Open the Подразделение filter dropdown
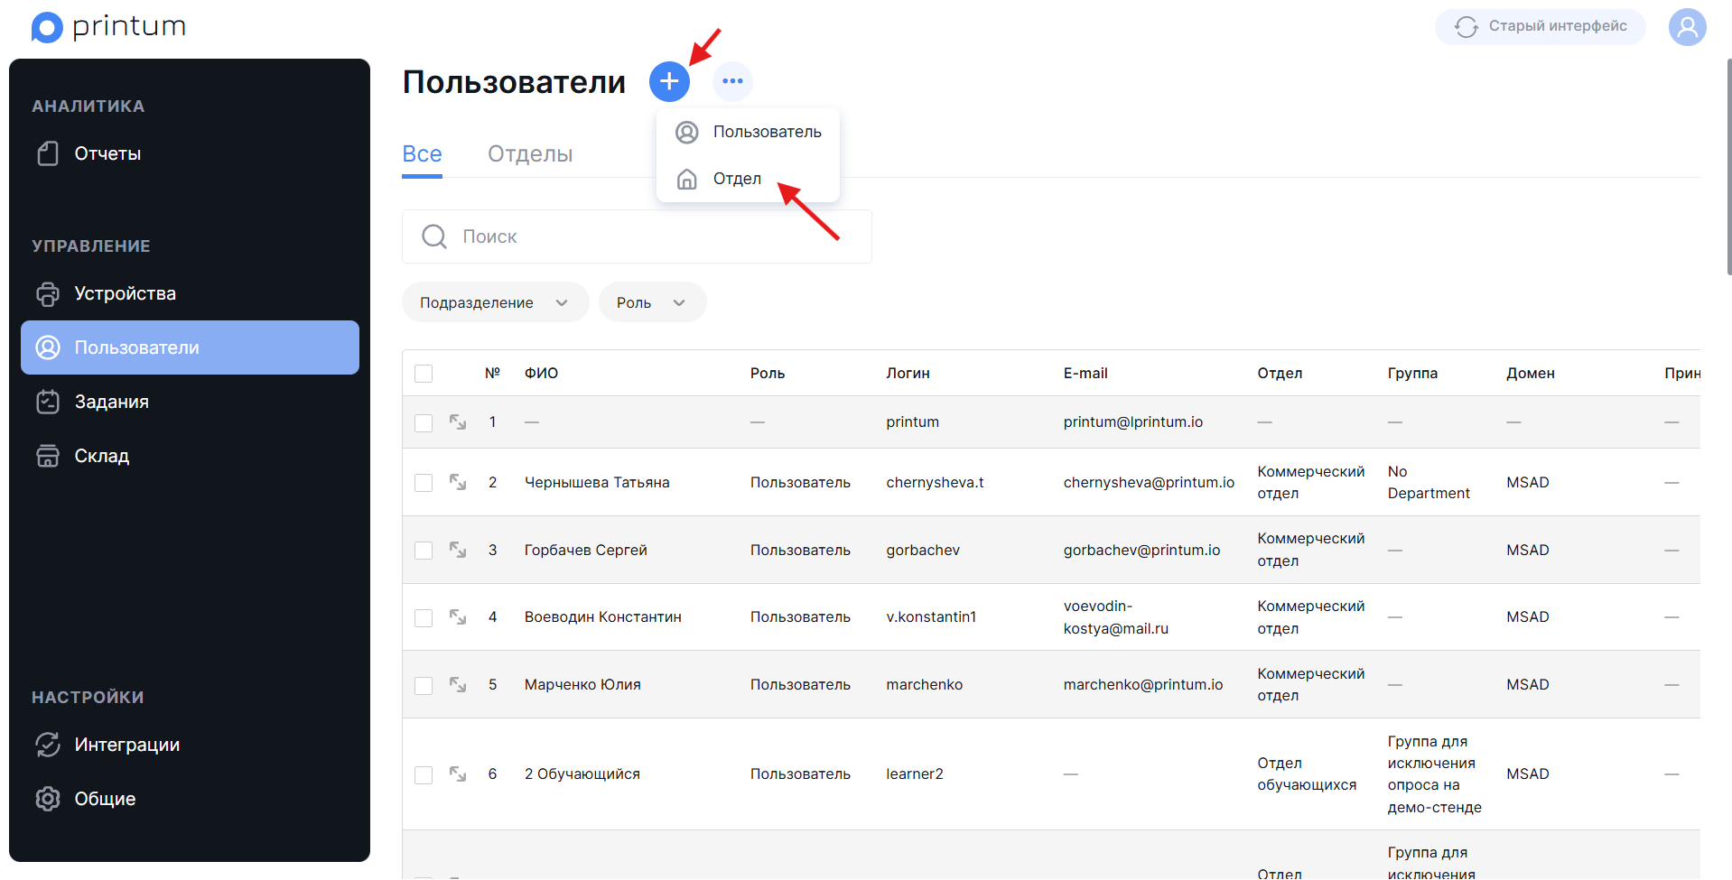Image resolution: width=1732 pixels, height=880 pixels. (x=495, y=302)
